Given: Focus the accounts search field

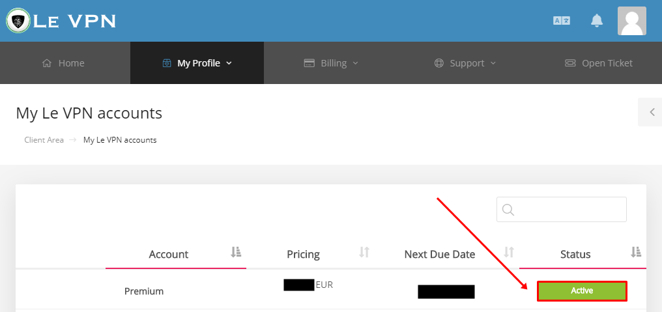Looking at the screenshot, I should click(x=562, y=209).
